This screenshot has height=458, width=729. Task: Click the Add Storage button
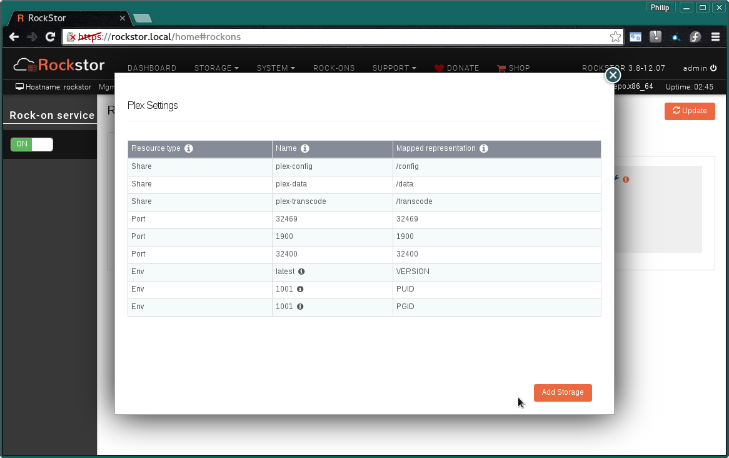click(563, 392)
